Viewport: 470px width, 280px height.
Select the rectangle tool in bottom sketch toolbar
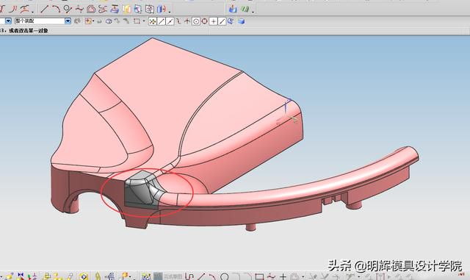point(259,276)
